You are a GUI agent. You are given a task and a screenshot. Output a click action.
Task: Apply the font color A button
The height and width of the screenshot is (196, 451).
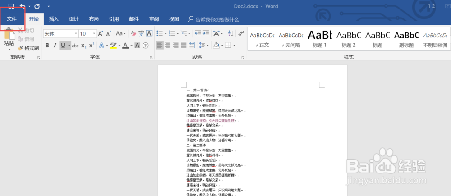[125, 46]
